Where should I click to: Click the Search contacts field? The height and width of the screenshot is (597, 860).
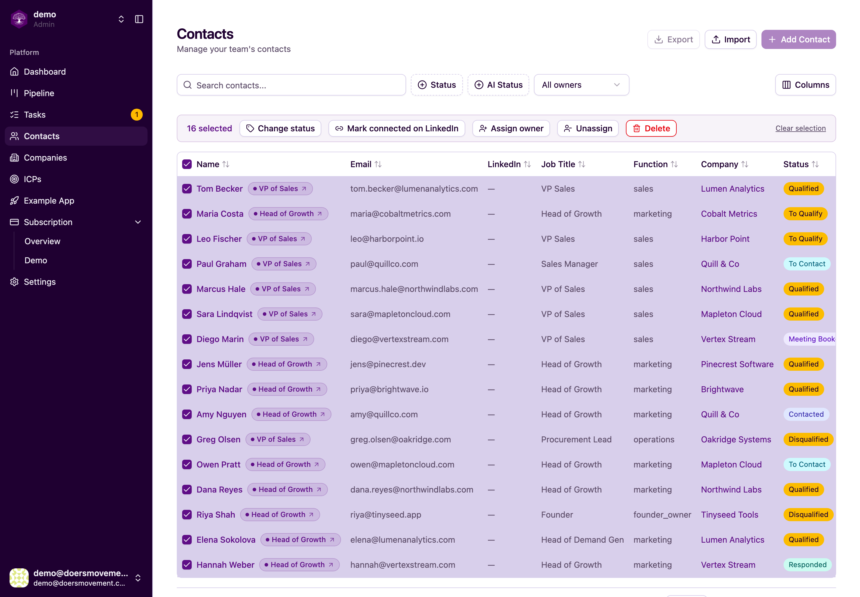click(291, 85)
